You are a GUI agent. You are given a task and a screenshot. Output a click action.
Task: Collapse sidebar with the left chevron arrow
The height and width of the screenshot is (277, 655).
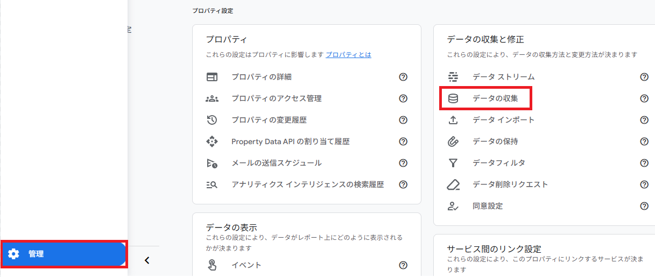pyautogui.click(x=147, y=260)
